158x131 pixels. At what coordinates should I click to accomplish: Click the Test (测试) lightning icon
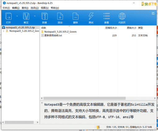[91, 16]
